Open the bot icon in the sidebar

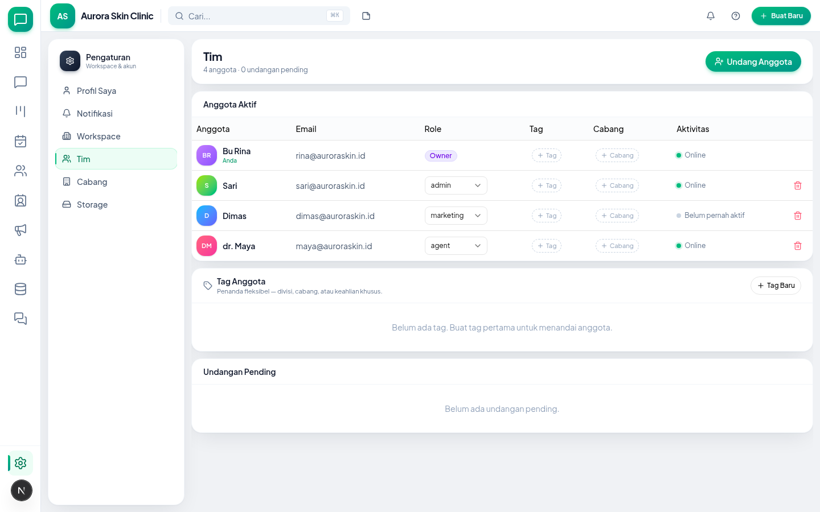pos(20,259)
